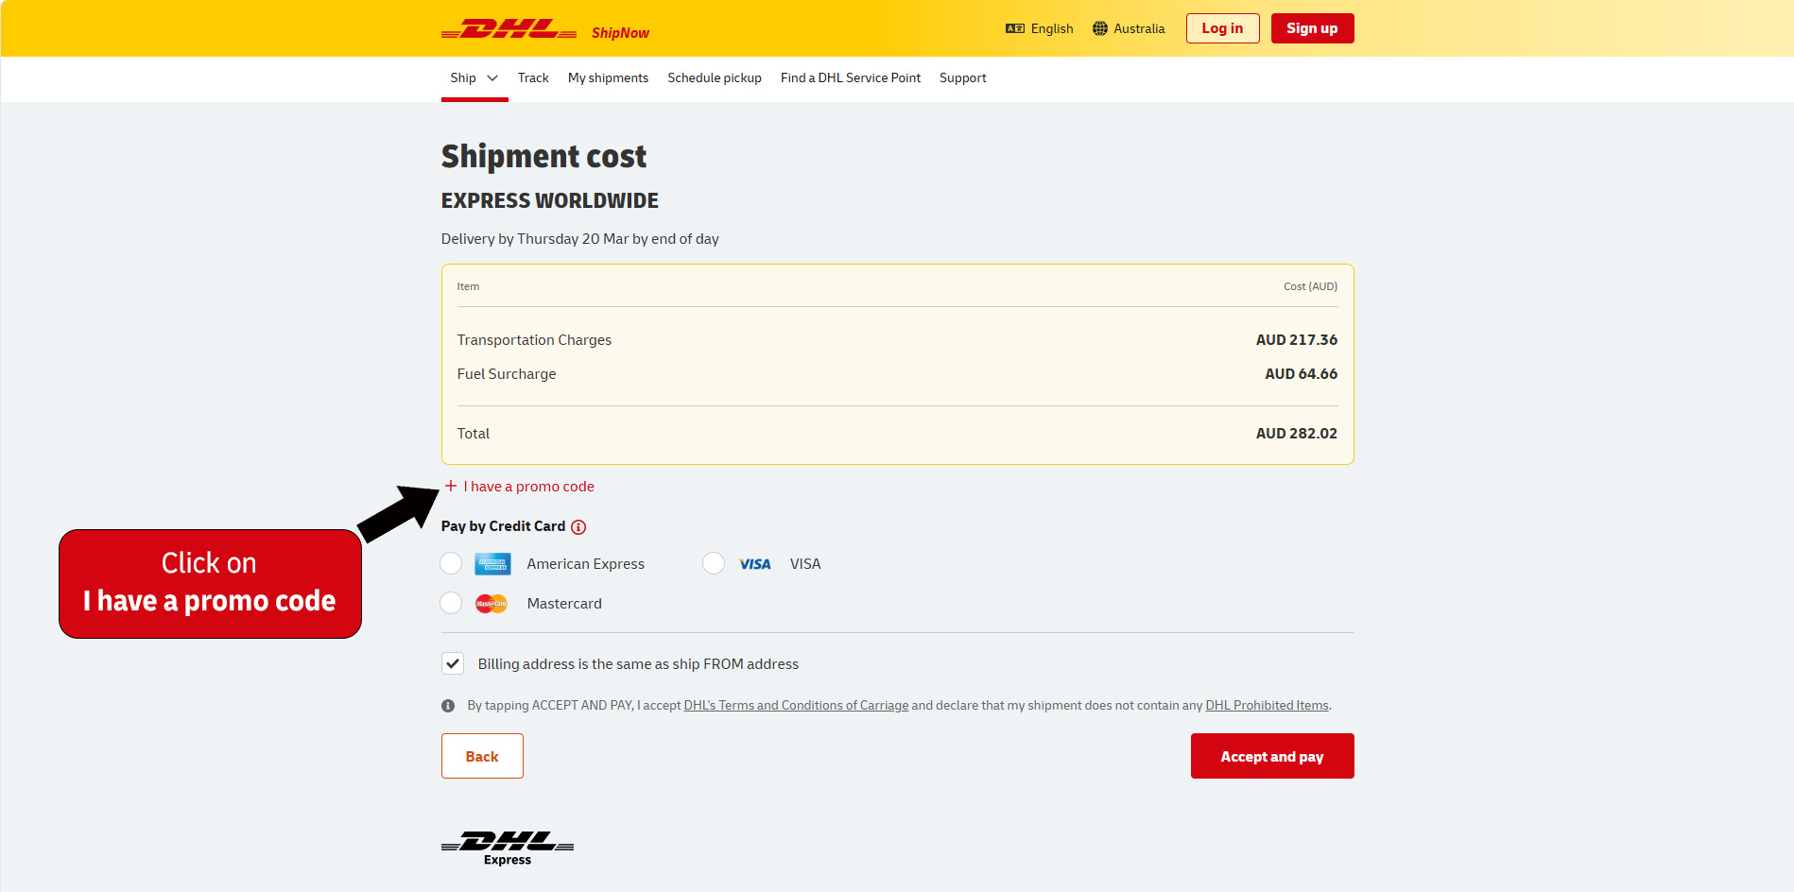The height and width of the screenshot is (892, 1794).
Task: Select American Express radio button
Action: coord(451,564)
